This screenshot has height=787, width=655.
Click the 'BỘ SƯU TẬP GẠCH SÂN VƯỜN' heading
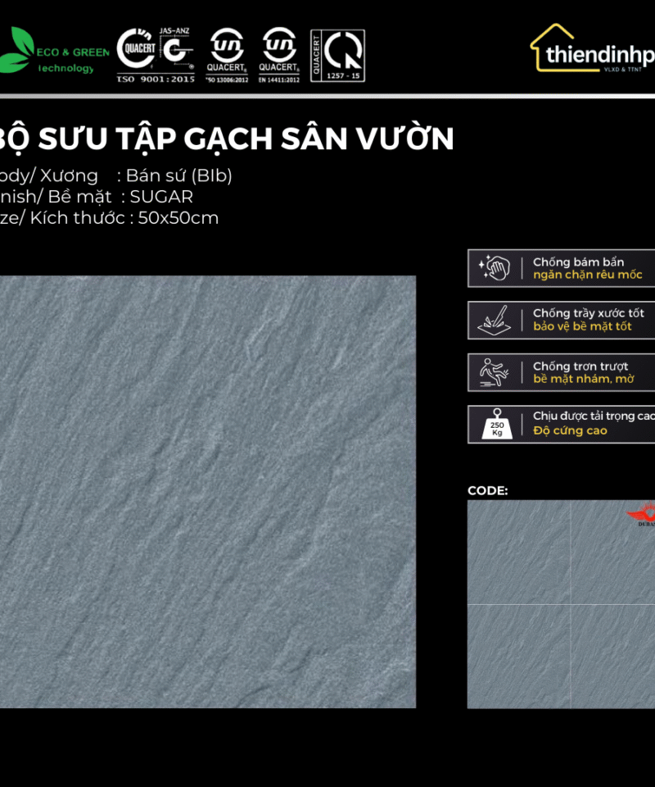click(225, 139)
